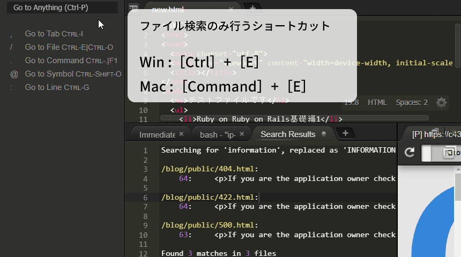Open /blog/public/500.html search result

click(210, 225)
